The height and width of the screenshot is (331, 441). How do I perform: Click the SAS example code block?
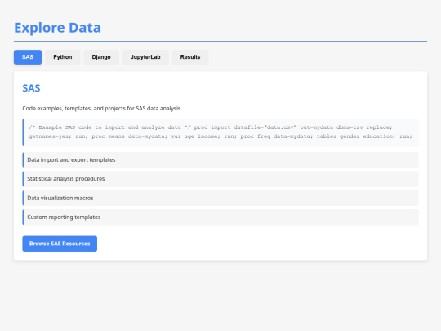tap(220, 132)
